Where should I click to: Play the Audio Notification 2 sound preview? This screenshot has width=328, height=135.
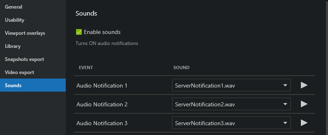click(304, 104)
